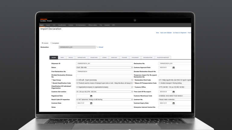
Task: Open the Classification menu
Action: point(62,25)
